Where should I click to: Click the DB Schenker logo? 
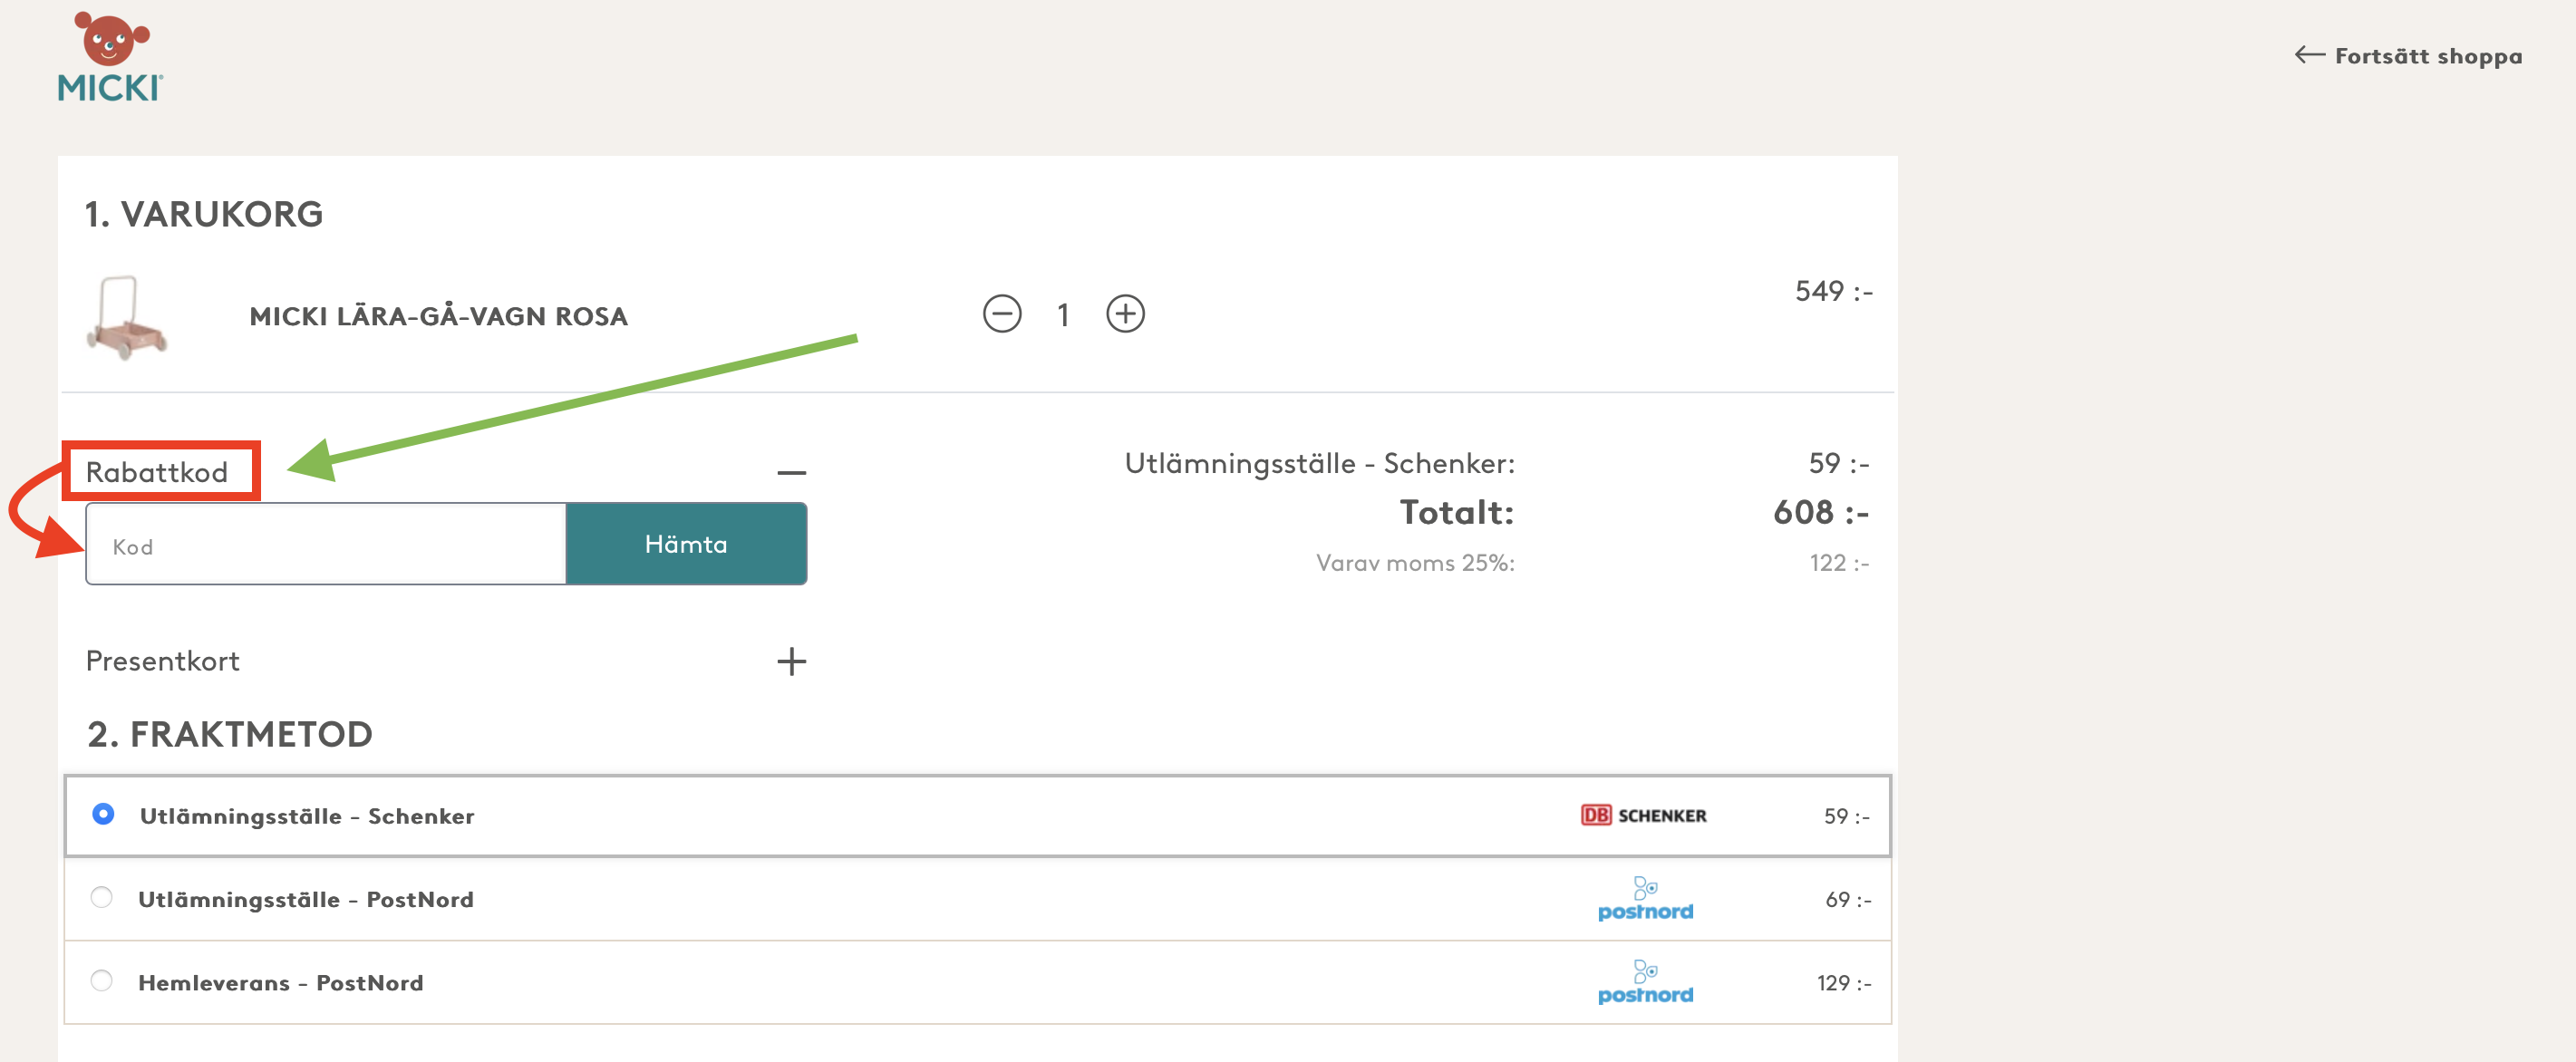point(1643,815)
